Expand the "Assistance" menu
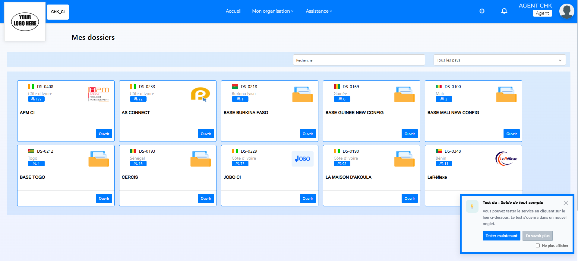This screenshot has height=261, width=578. [319, 11]
